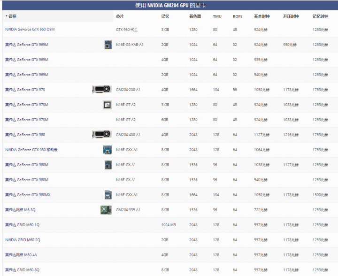Open GeForce GTX 965M link in the 540 clock row

click(27, 75)
